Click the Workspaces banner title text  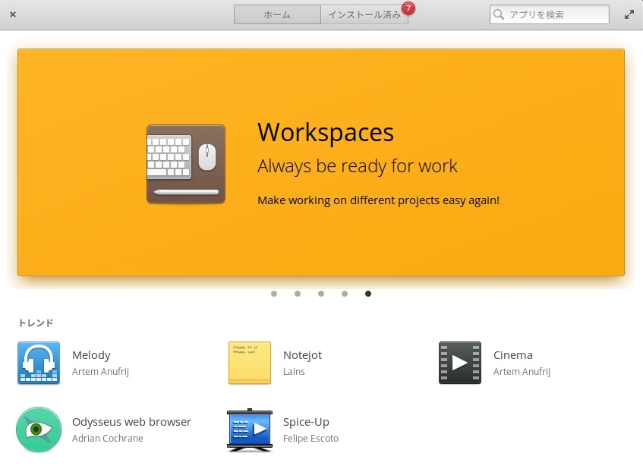tap(326, 133)
